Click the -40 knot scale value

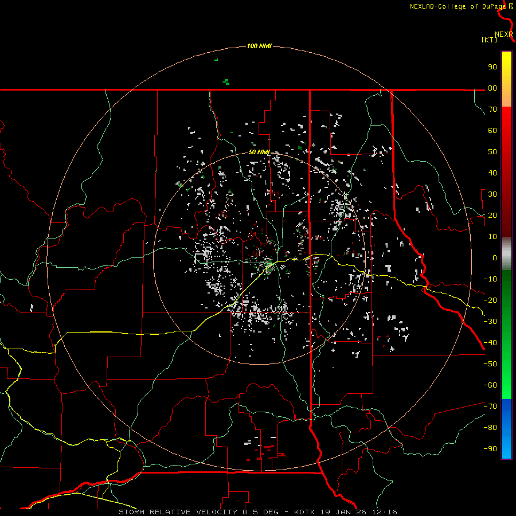490,343
